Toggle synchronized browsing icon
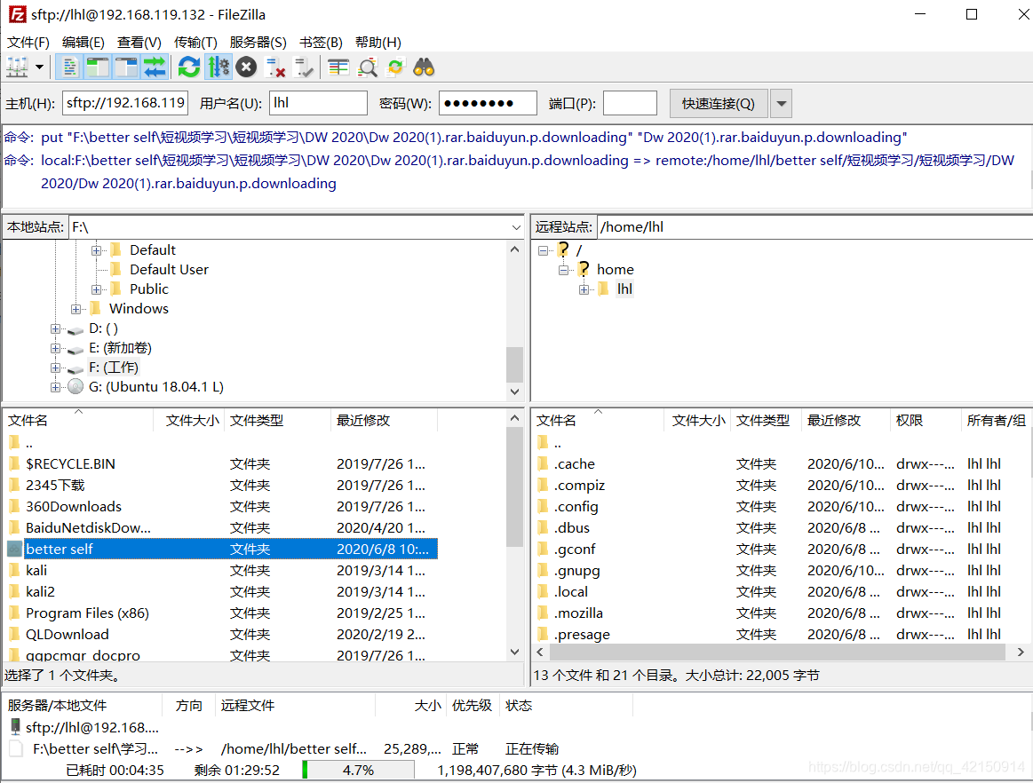The height and width of the screenshot is (783, 1033). [x=395, y=67]
